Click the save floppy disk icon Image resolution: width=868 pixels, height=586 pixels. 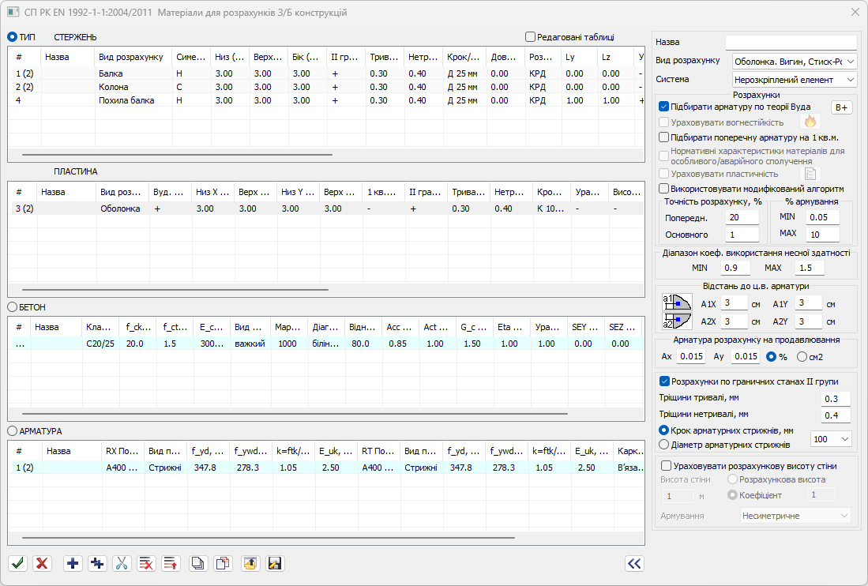[275, 563]
